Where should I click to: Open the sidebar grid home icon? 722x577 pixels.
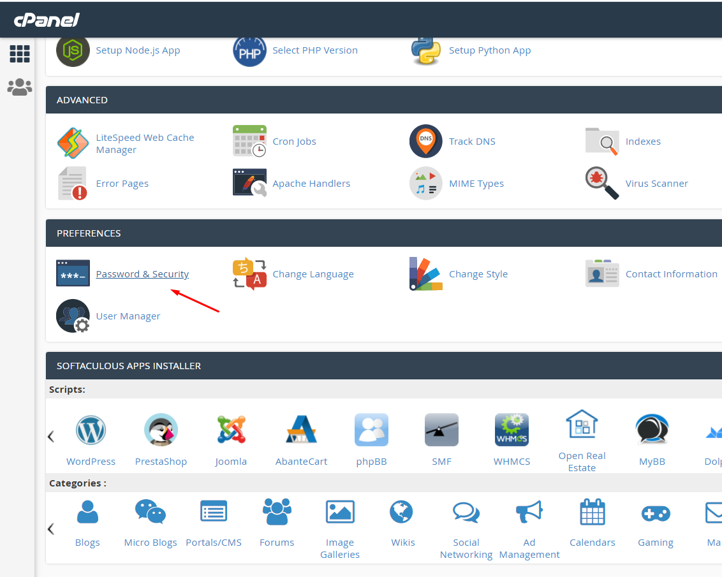20,54
